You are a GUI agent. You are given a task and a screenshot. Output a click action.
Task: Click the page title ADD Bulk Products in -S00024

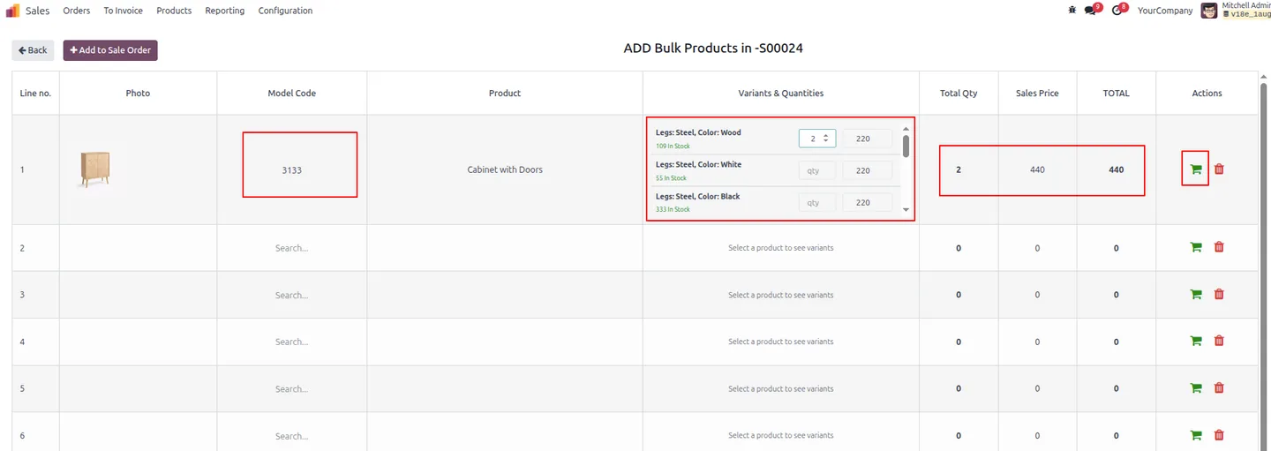(x=713, y=49)
